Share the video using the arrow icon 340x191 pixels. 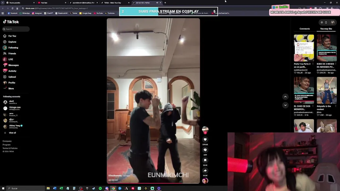click(205, 171)
